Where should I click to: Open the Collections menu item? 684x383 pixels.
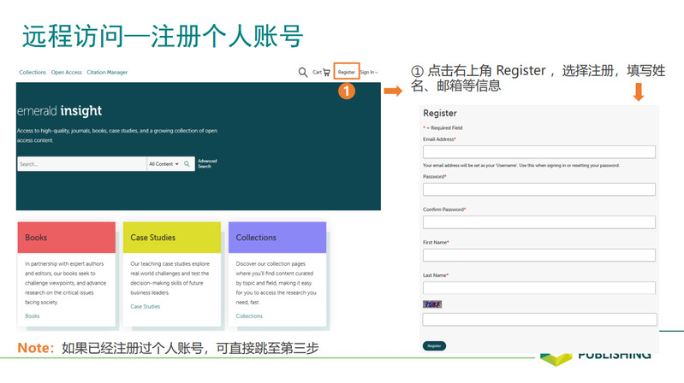point(33,73)
